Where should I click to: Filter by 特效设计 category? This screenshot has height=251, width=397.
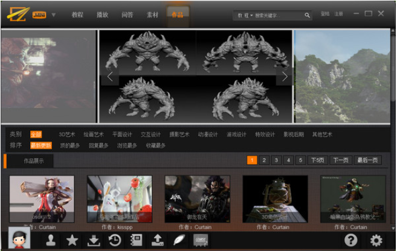point(265,135)
